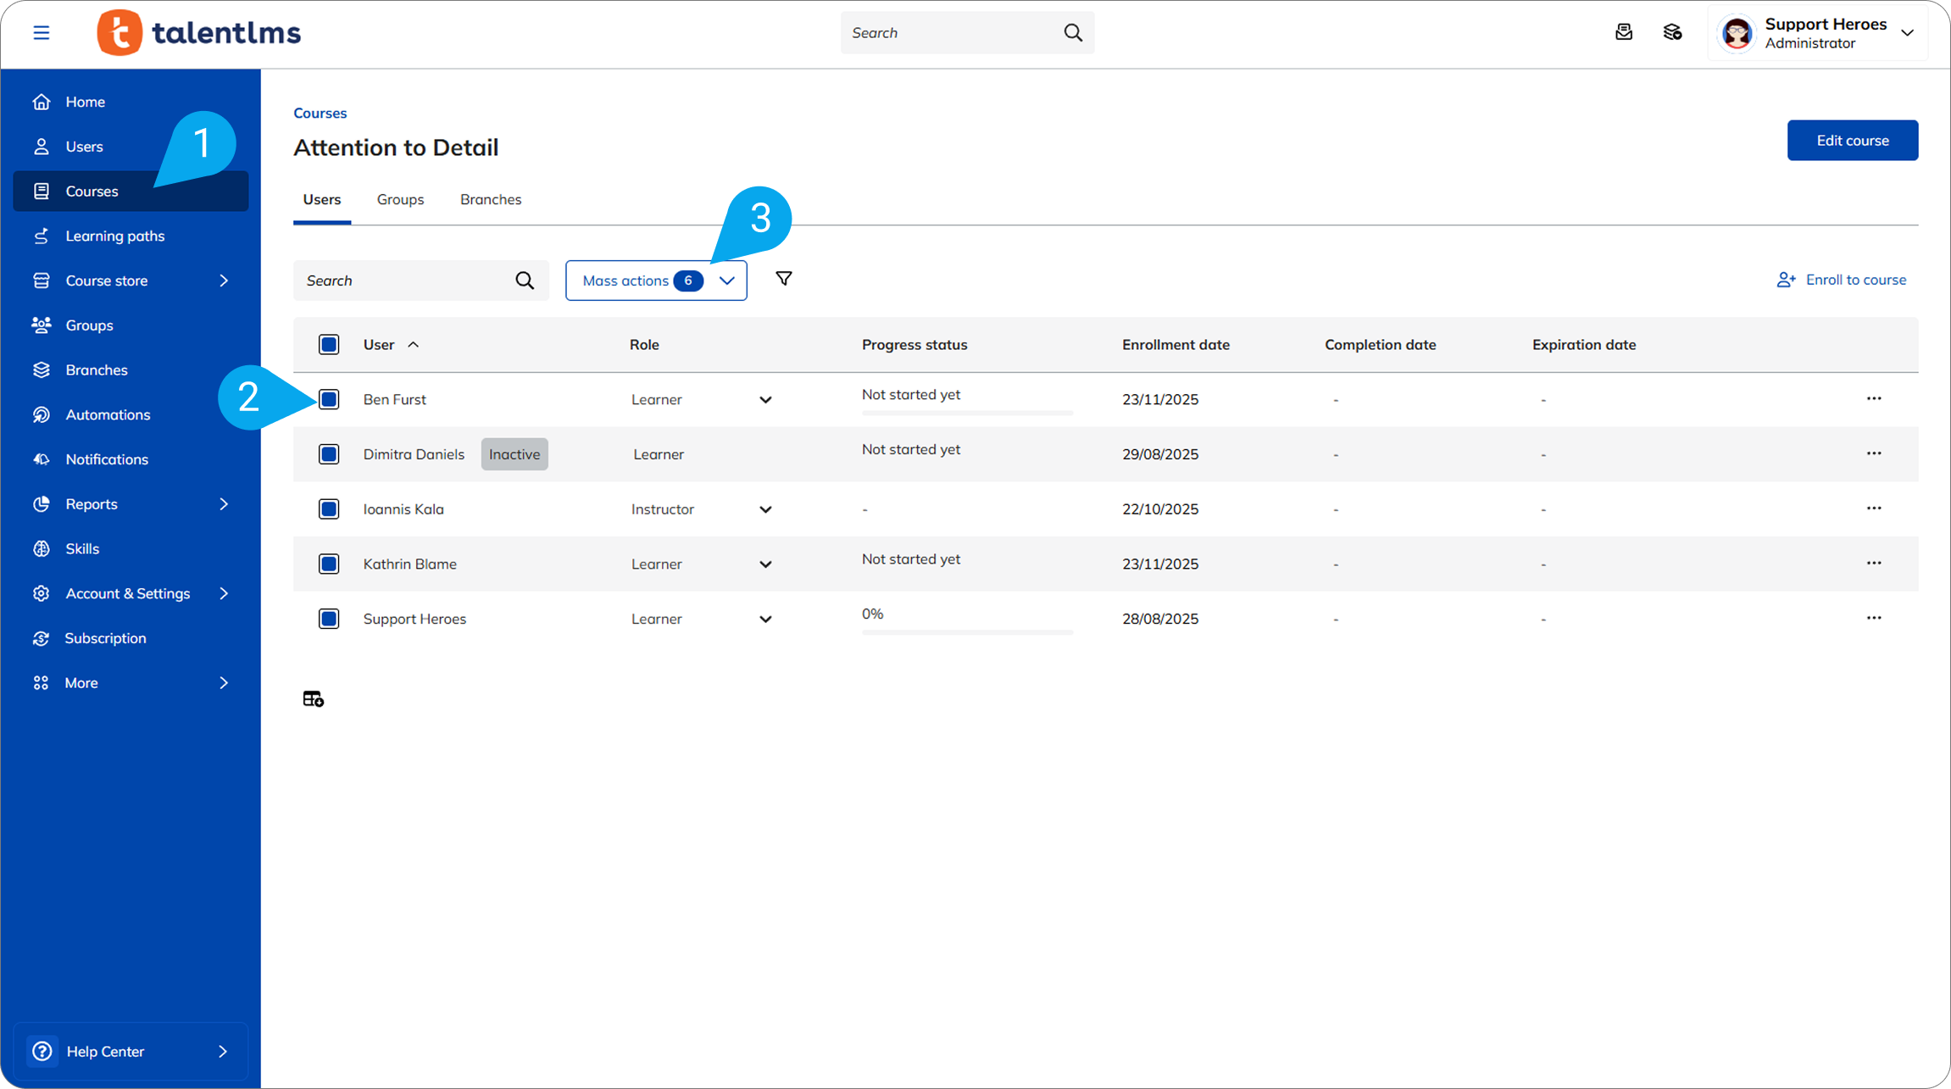1951x1089 pixels.
Task: Uncheck the Dimitra Daniels row checkbox
Action: pyautogui.click(x=329, y=454)
